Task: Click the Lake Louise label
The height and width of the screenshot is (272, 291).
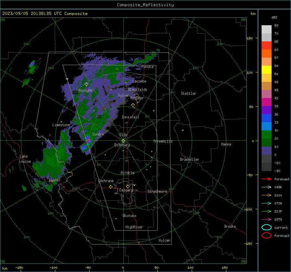Action: (25, 159)
